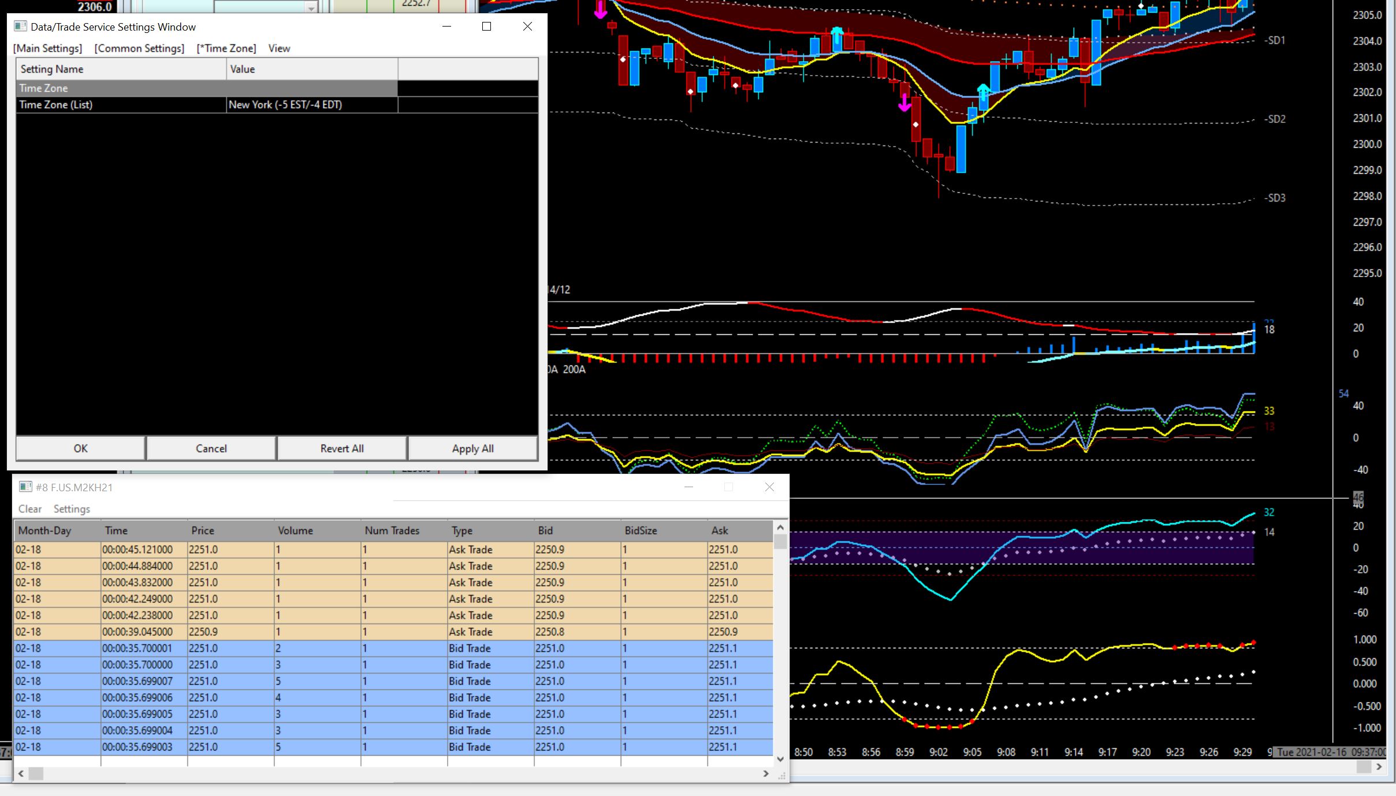
Task: Close the #8 F.US.M2KH21 time and sales window
Action: tap(769, 487)
